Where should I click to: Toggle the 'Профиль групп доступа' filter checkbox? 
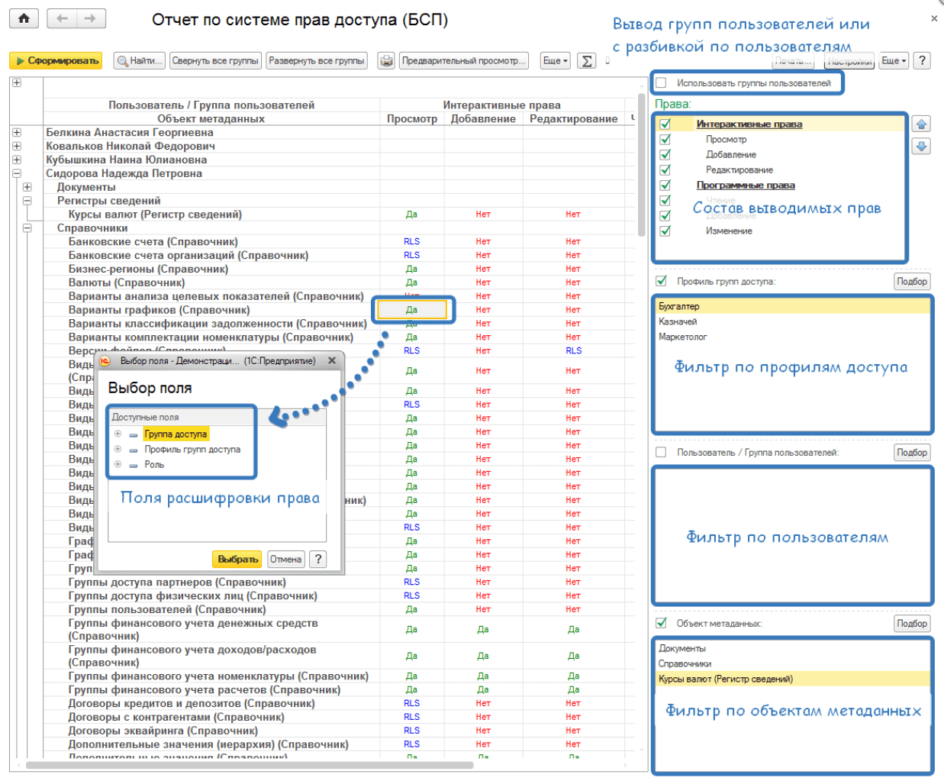point(662,282)
